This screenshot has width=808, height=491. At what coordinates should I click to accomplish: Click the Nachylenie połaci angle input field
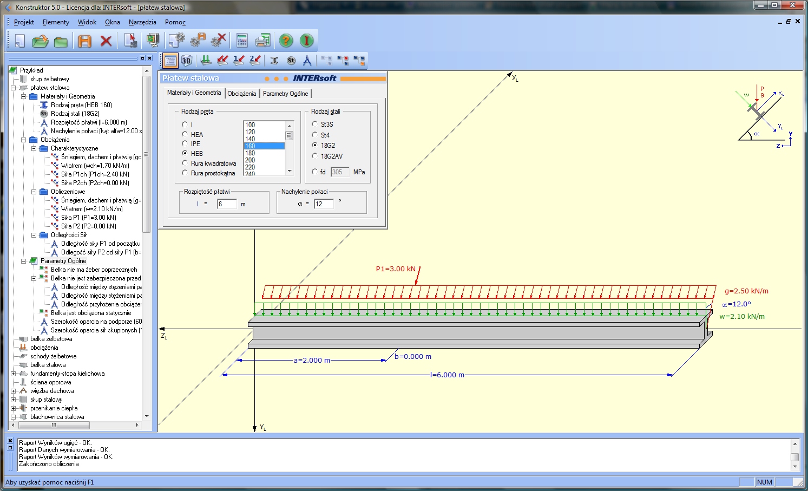pyautogui.click(x=324, y=204)
